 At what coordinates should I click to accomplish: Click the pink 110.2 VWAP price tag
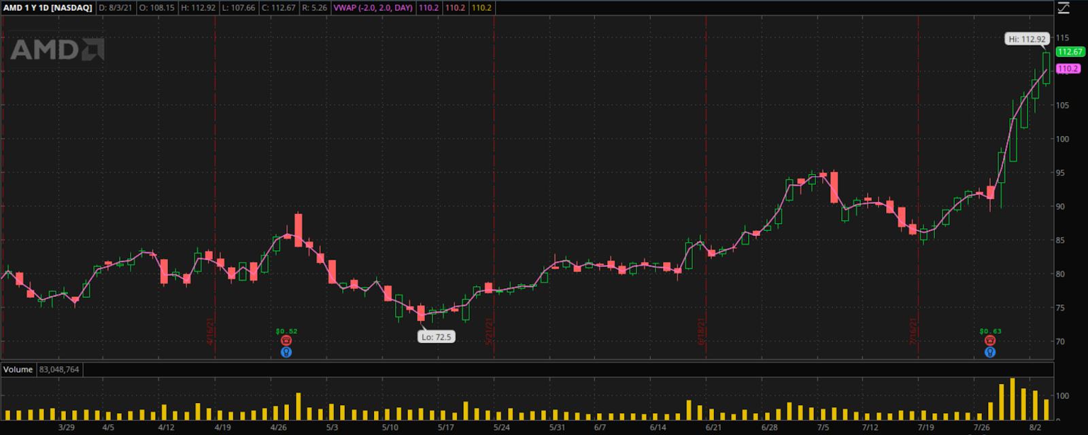[1068, 69]
